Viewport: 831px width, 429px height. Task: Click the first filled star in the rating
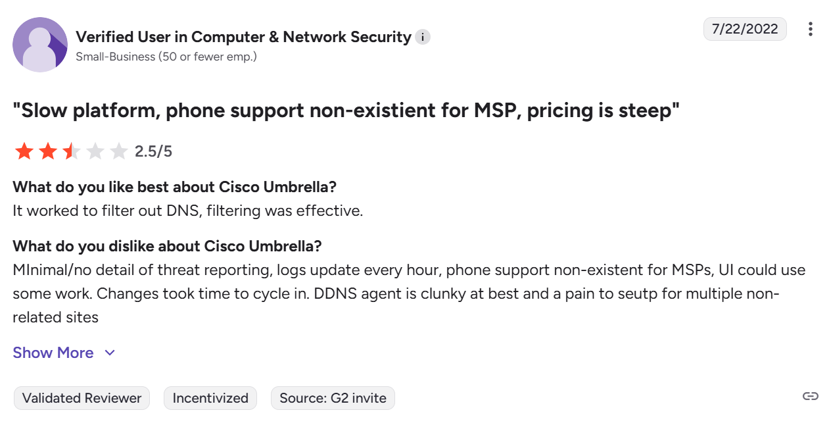click(x=24, y=152)
